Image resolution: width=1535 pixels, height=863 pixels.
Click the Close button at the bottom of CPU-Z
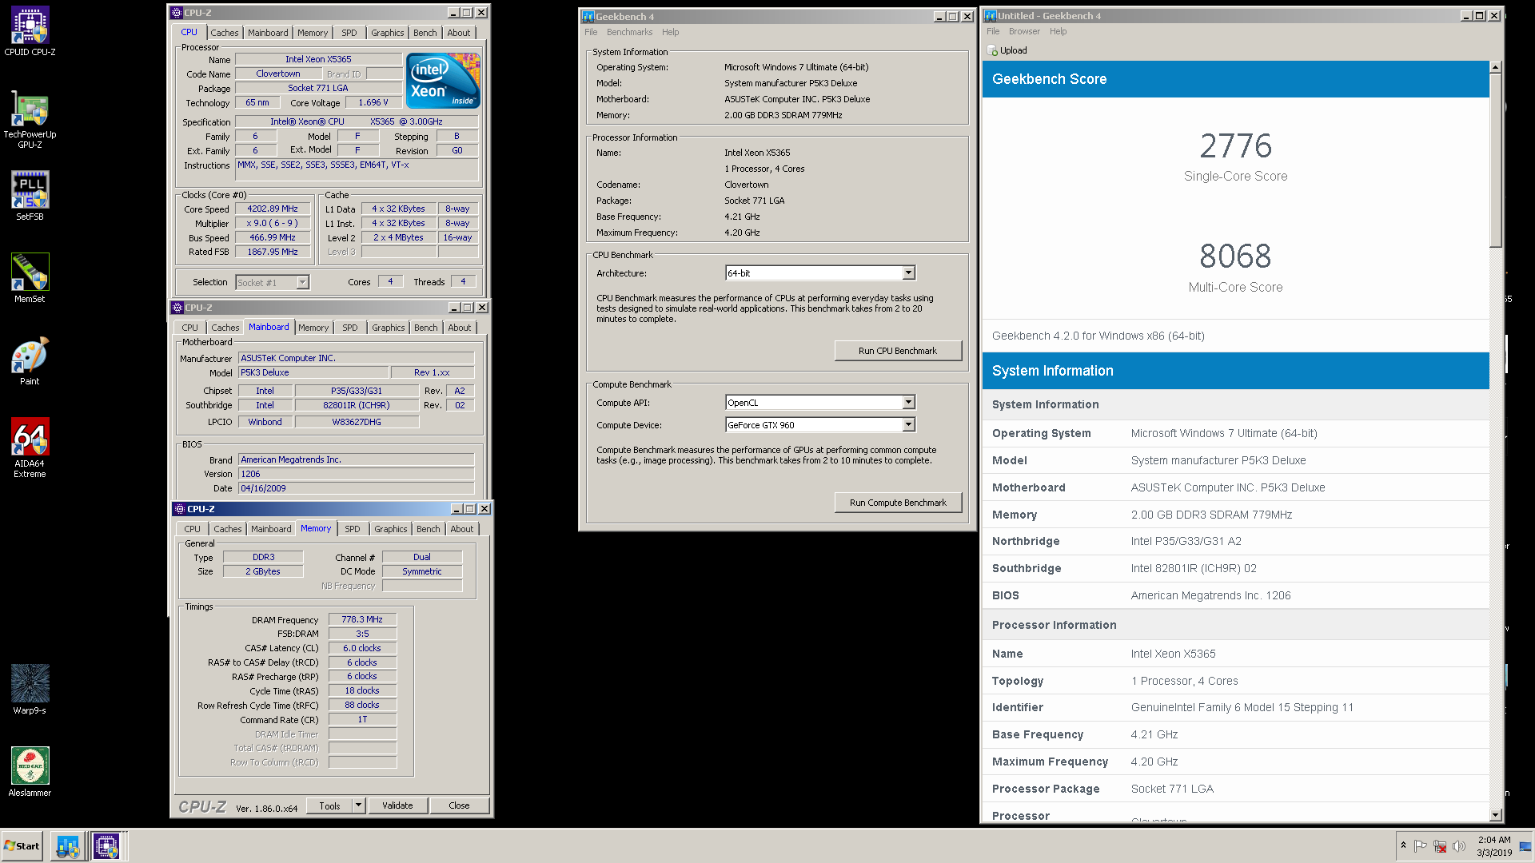click(x=459, y=805)
